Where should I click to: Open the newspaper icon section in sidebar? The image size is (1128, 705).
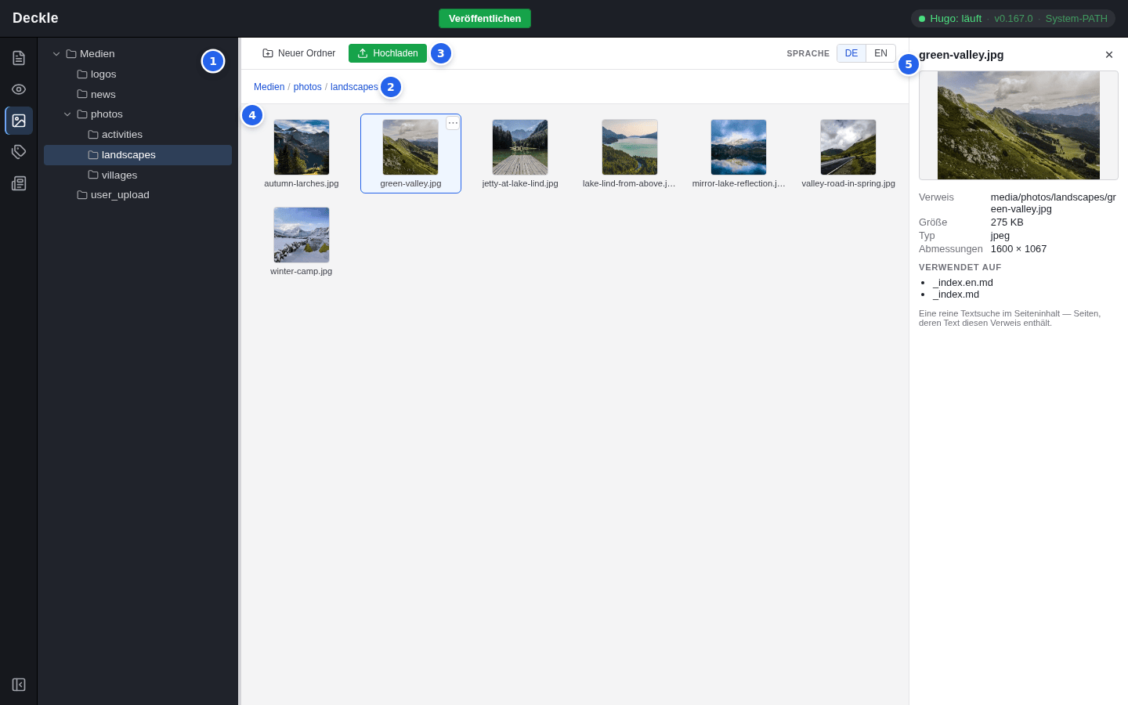point(19,183)
